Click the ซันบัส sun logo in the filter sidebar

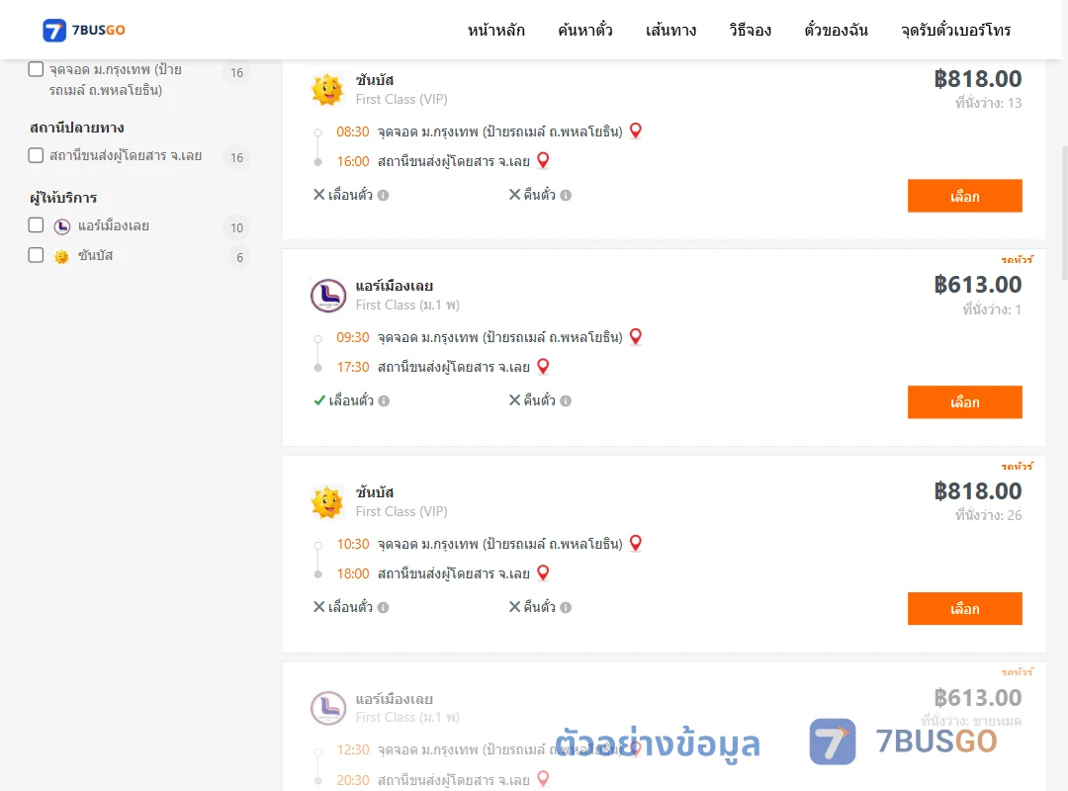pyautogui.click(x=62, y=256)
